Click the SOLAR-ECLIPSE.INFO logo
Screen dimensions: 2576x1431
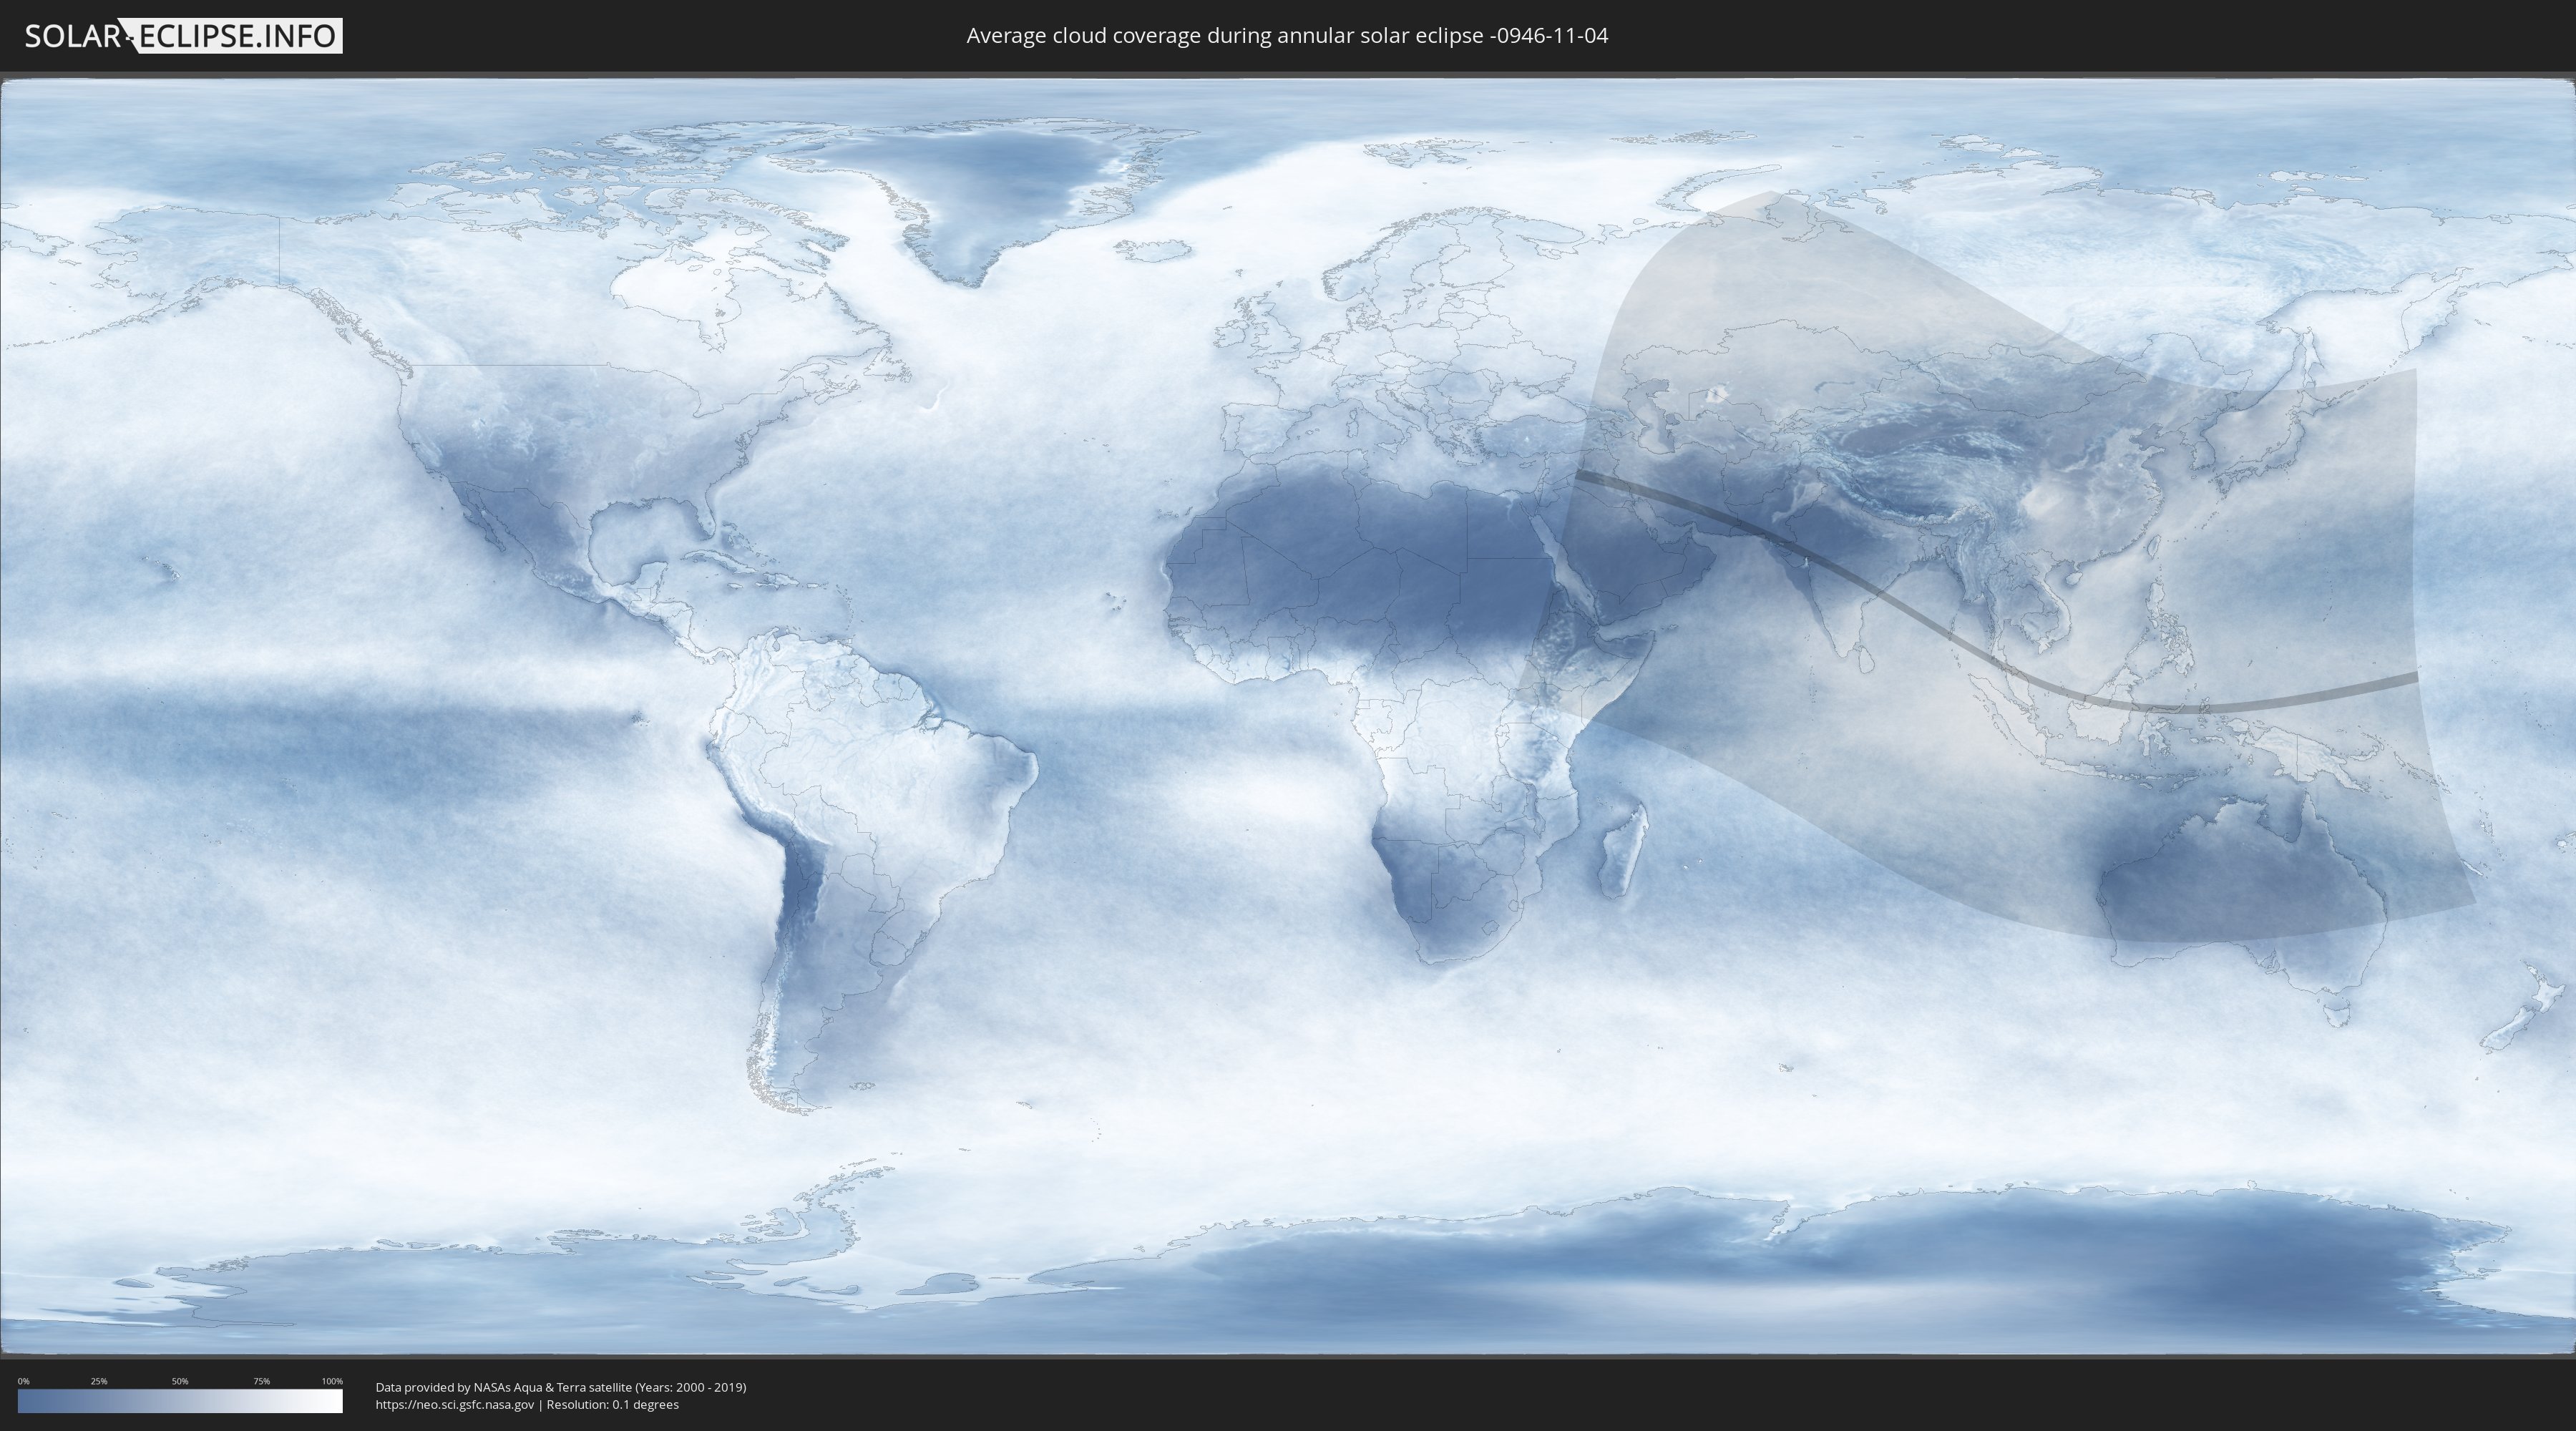pos(183,36)
